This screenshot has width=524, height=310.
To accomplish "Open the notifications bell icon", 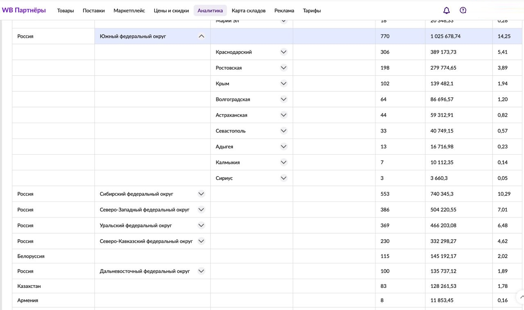I will point(447,11).
